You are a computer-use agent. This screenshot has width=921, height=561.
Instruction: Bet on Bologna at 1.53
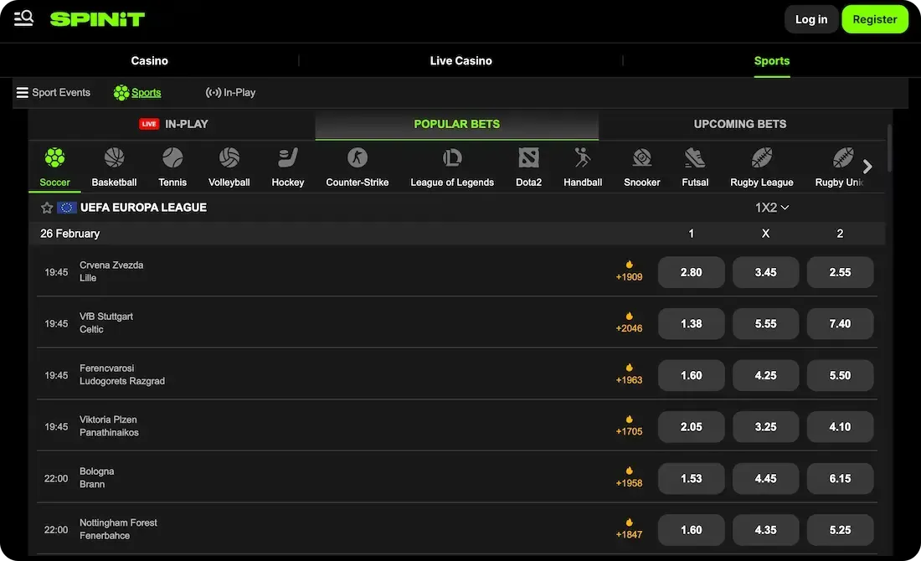point(692,478)
